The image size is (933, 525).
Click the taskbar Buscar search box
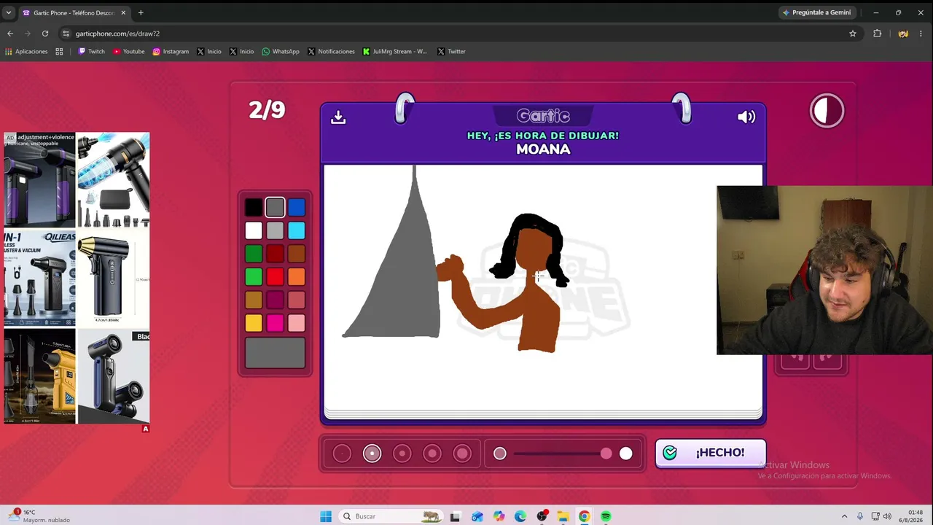391,516
